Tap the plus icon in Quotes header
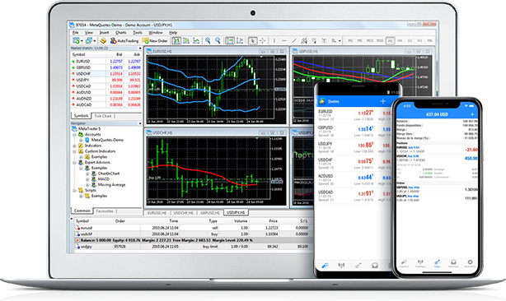506x301 pixels. [x=382, y=101]
